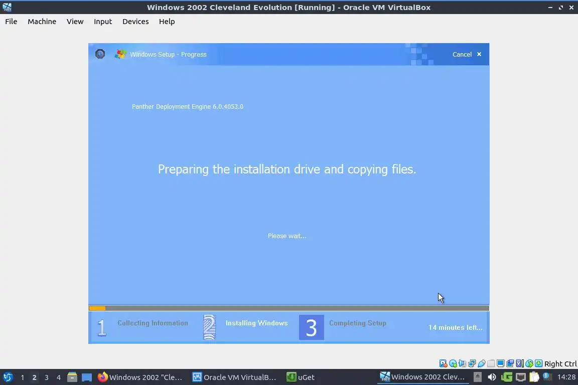578x385 pixels.
Task: Click the show desktop icon in taskbar
Action: 87,377
